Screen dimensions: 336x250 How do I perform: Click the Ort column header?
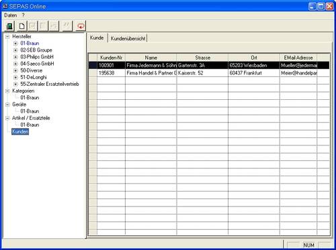[254, 58]
